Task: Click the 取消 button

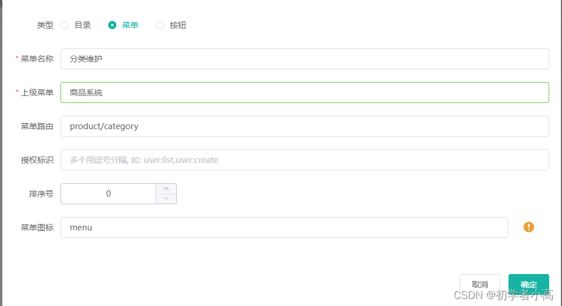Action: [x=479, y=284]
